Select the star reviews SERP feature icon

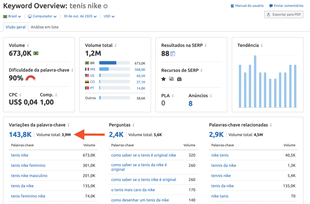point(163,79)
